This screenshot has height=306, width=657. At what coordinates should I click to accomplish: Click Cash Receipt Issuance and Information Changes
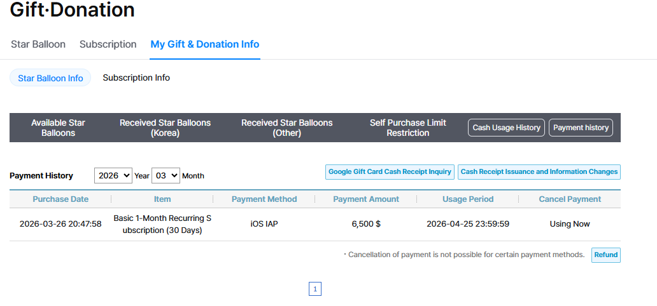coord(539,172)
